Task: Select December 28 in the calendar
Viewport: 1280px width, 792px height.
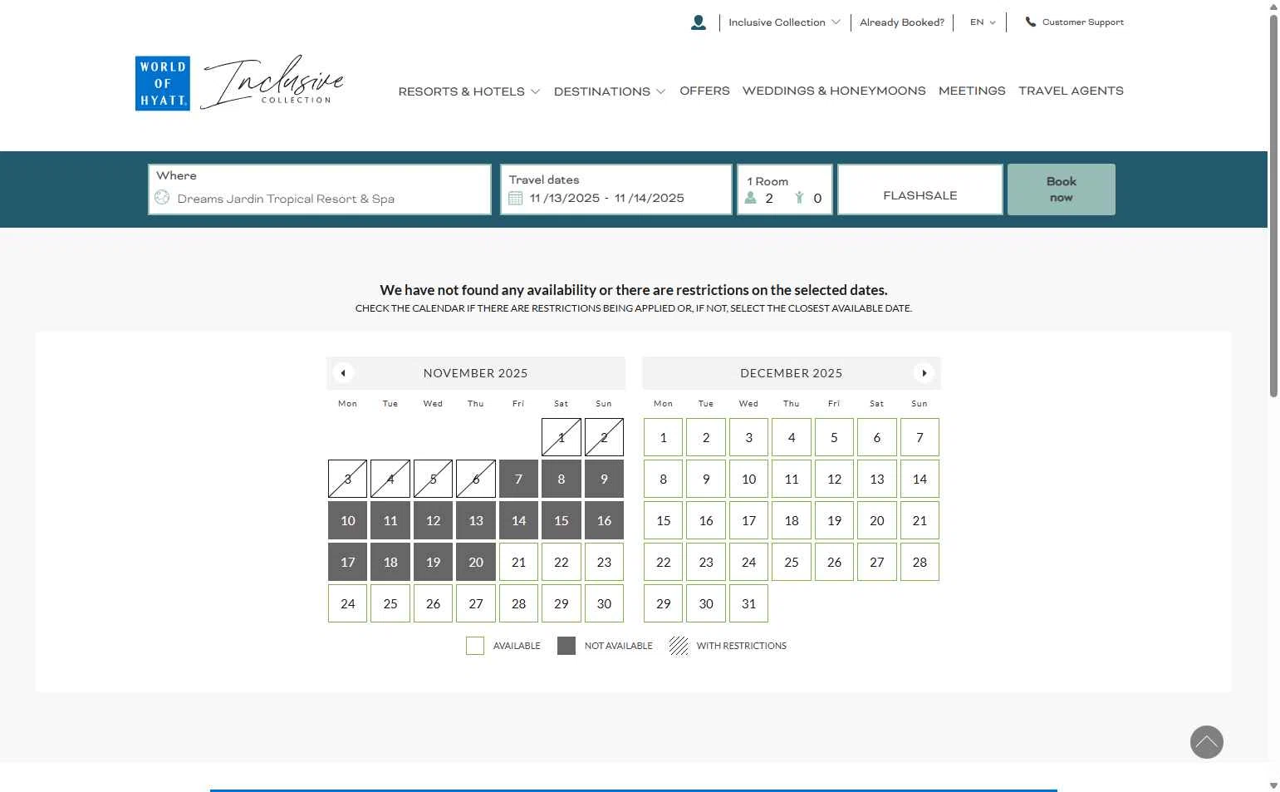Action: (x=920, y=562)
